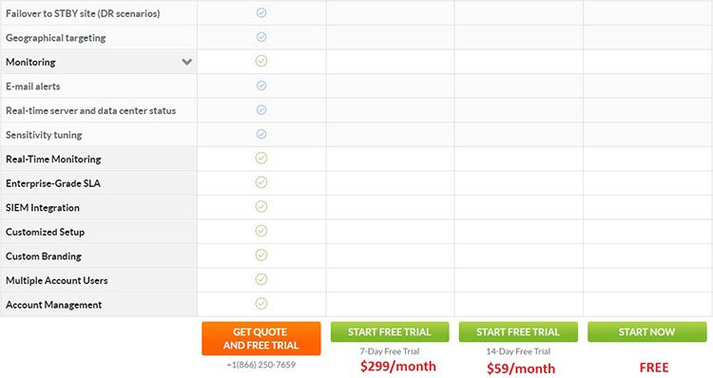This screenshot has width=713, height=378.
Task: Click the Monitoring row checkmark icon
Action: (x=261, y=61)
